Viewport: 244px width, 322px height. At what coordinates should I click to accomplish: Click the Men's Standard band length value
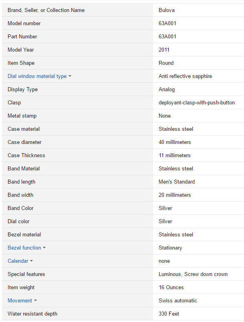(x=177, y=182)
